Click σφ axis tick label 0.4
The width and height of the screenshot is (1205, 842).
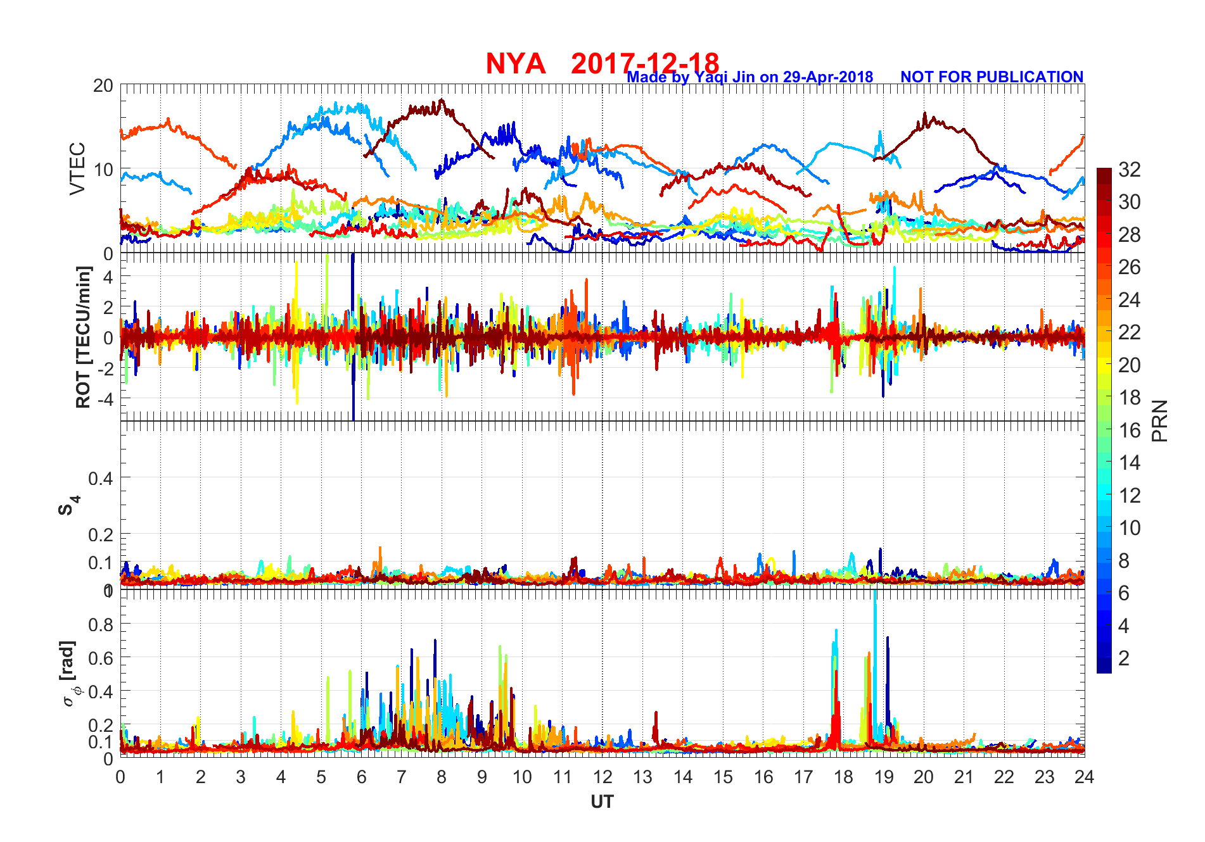coord(101,691)
